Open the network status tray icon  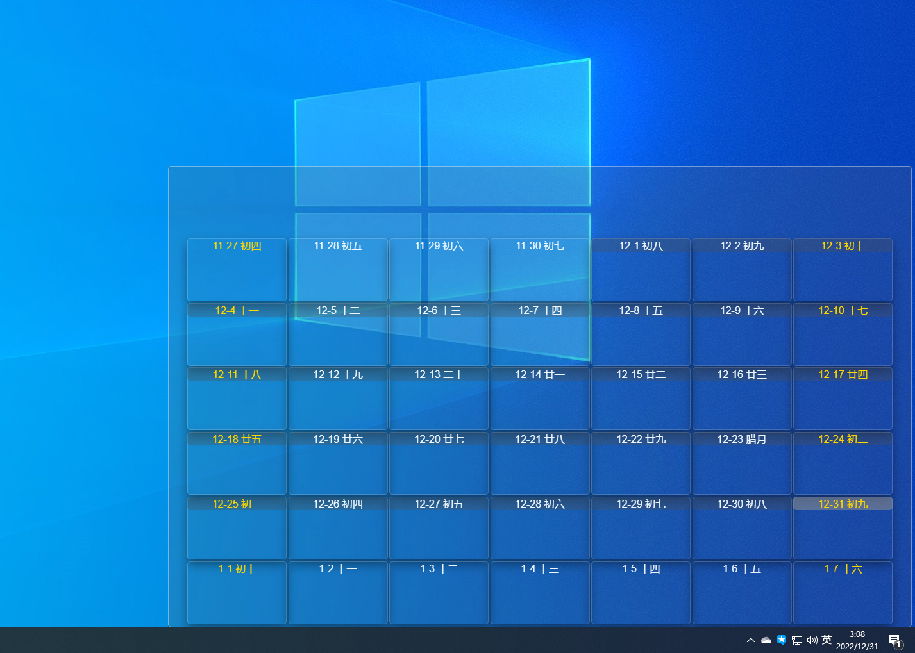[x=797, y=640]
